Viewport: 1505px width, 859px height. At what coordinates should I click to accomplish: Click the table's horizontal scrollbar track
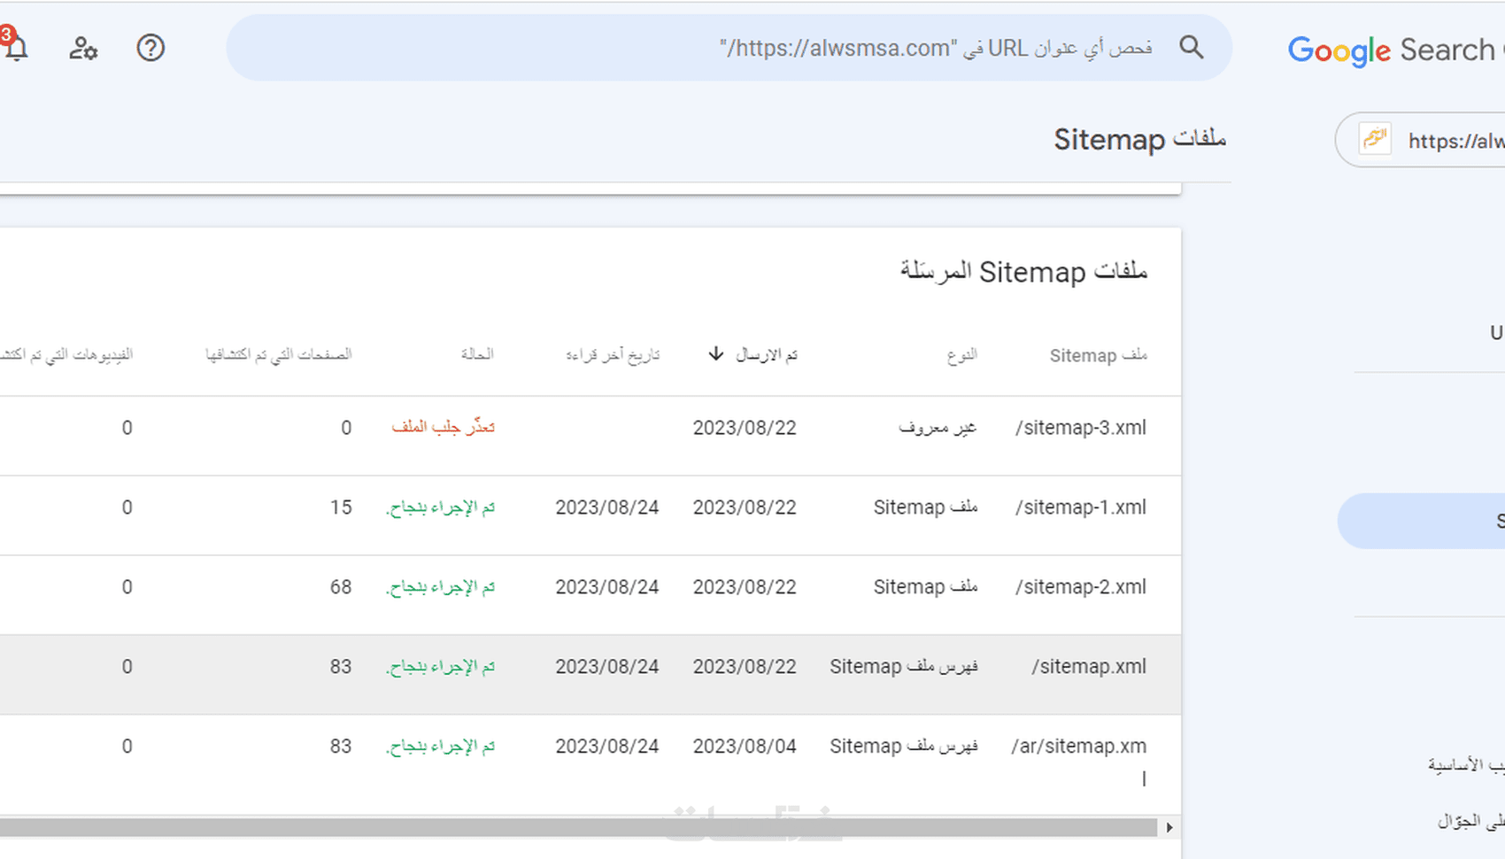click(x=575, y=827)
